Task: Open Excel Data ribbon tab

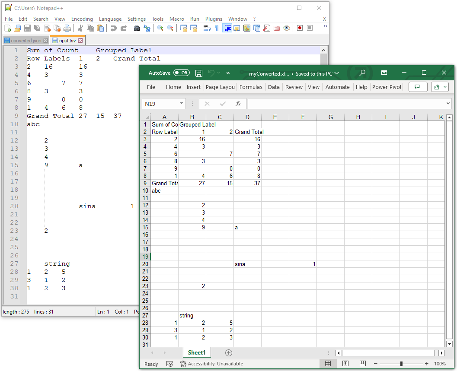Action: [x=274, y=87]
